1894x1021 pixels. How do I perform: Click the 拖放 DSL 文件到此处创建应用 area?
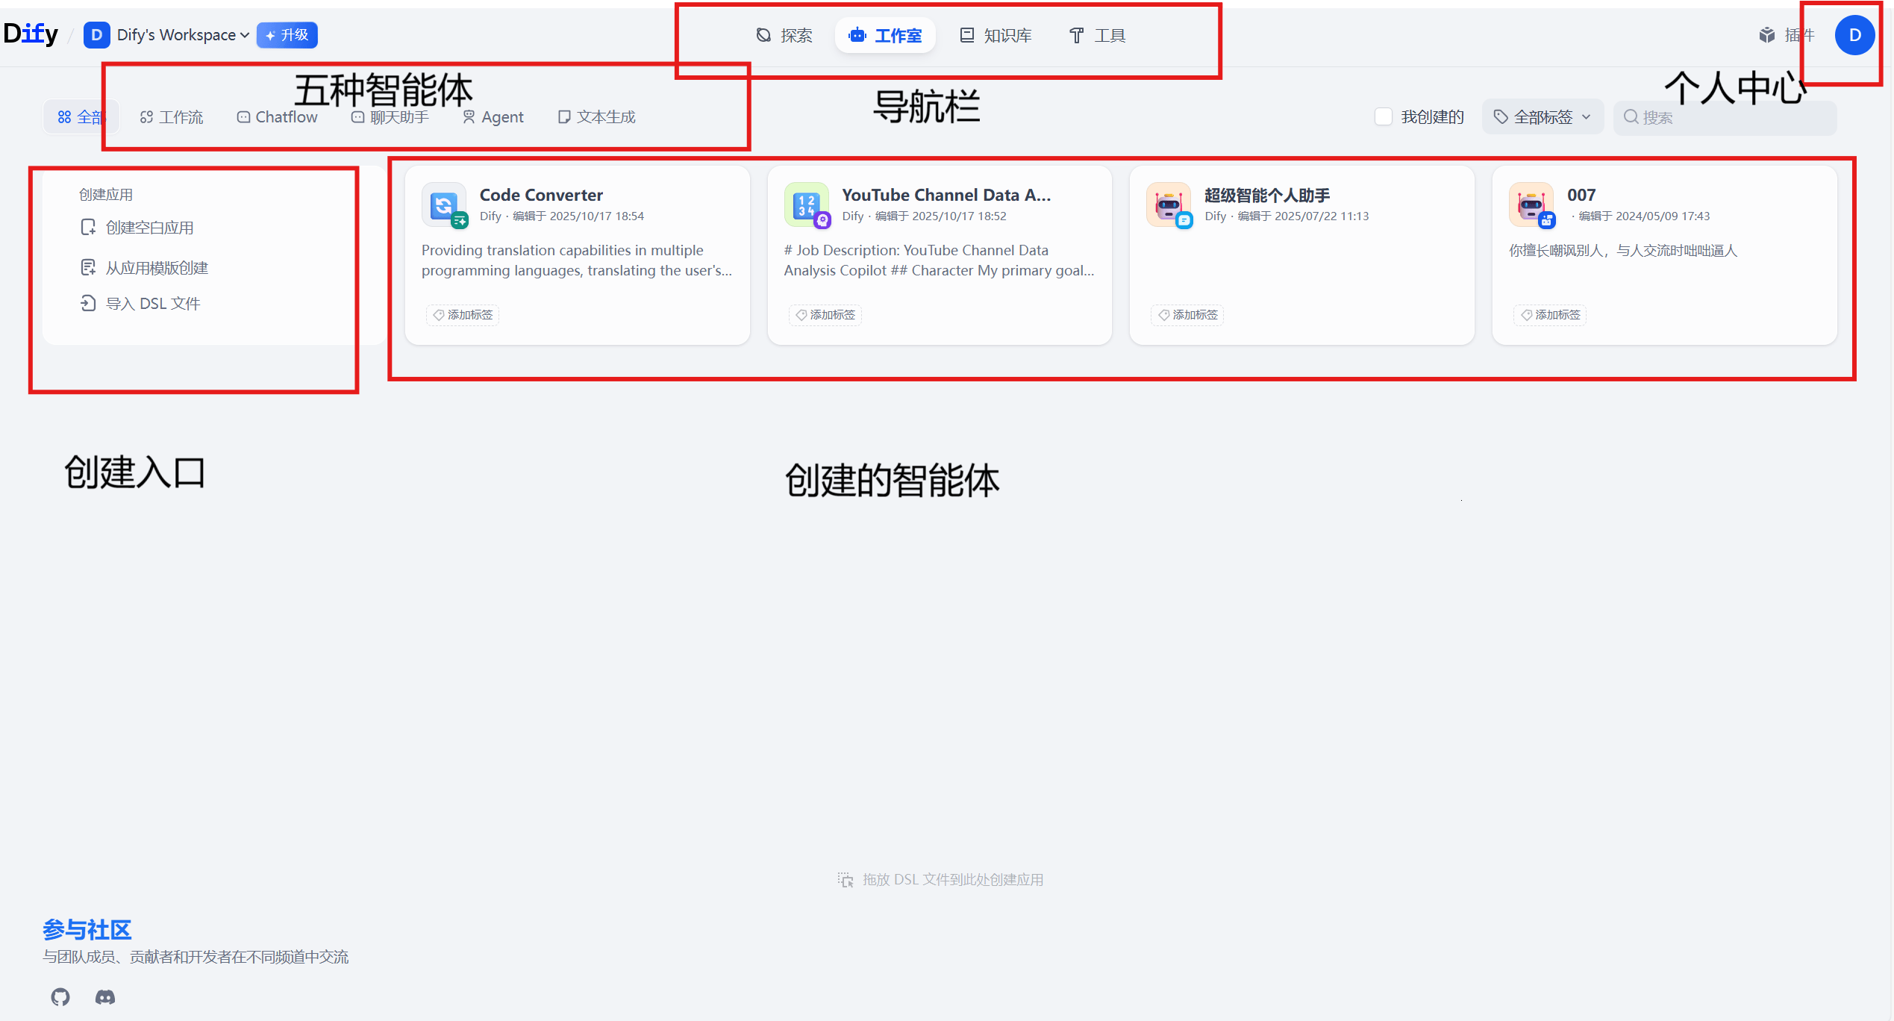click(x=940, y=880)
